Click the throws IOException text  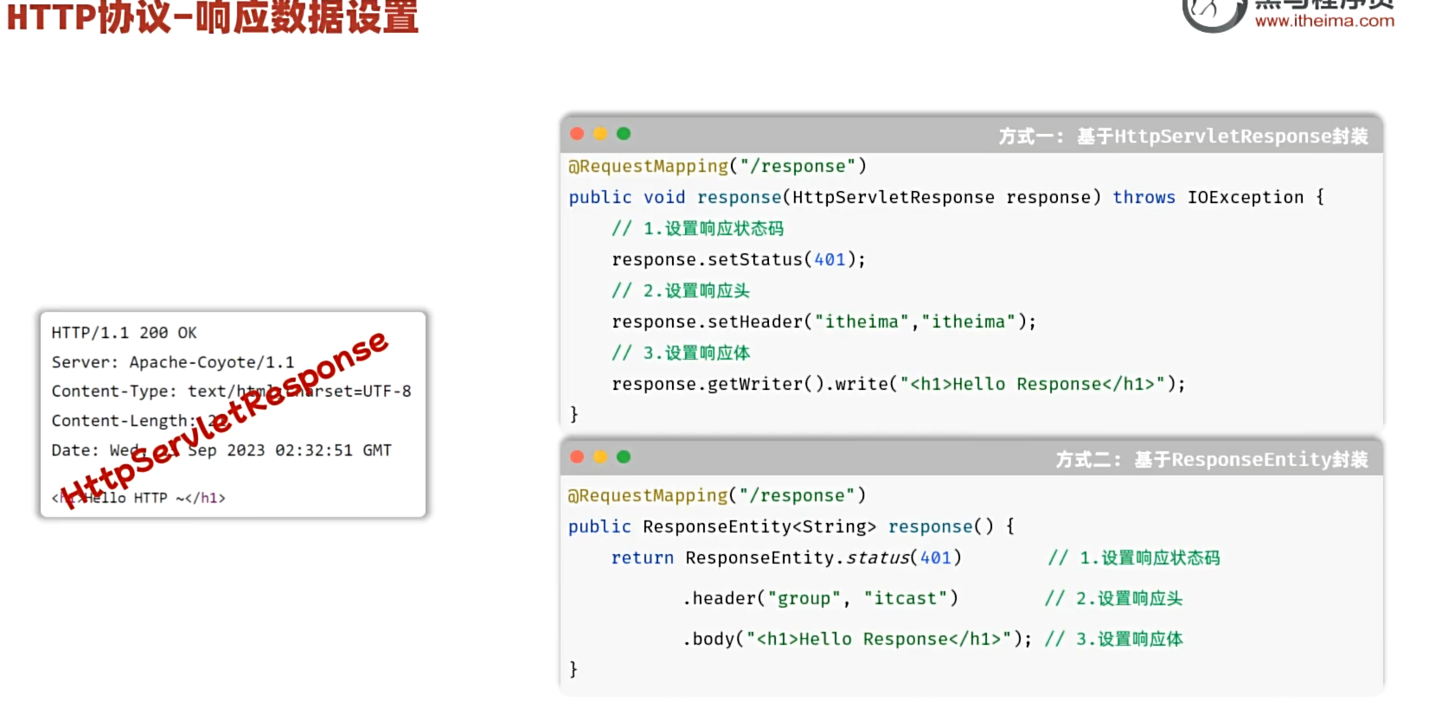click(1208, 197)
